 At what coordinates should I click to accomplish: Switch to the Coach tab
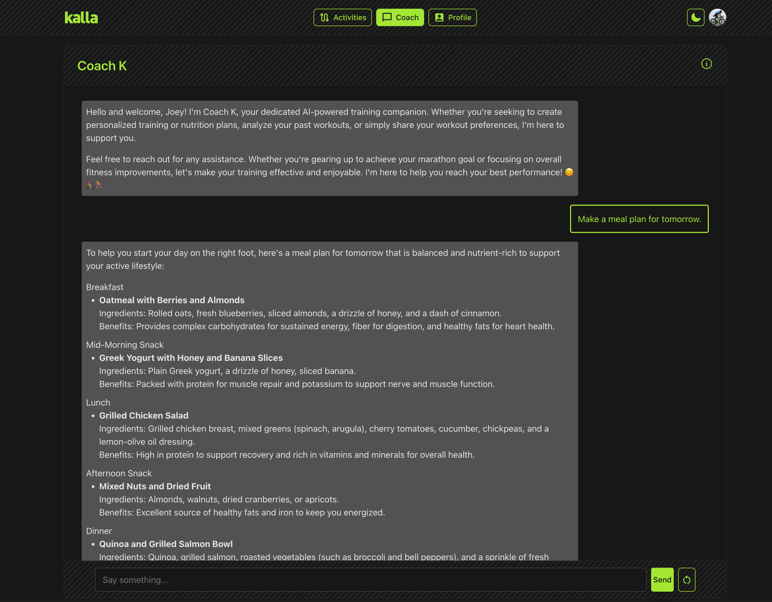(400, 17)
